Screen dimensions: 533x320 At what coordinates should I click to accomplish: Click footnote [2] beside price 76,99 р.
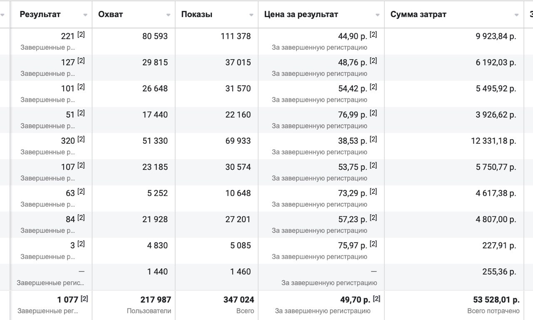coord(373,113)
